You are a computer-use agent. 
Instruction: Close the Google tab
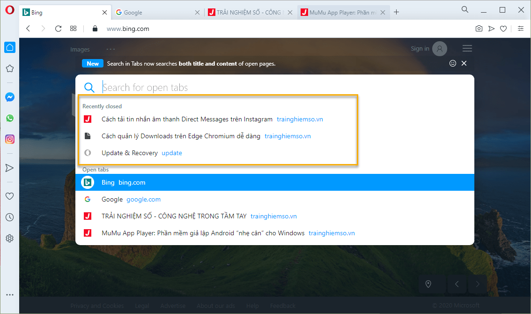198,13
